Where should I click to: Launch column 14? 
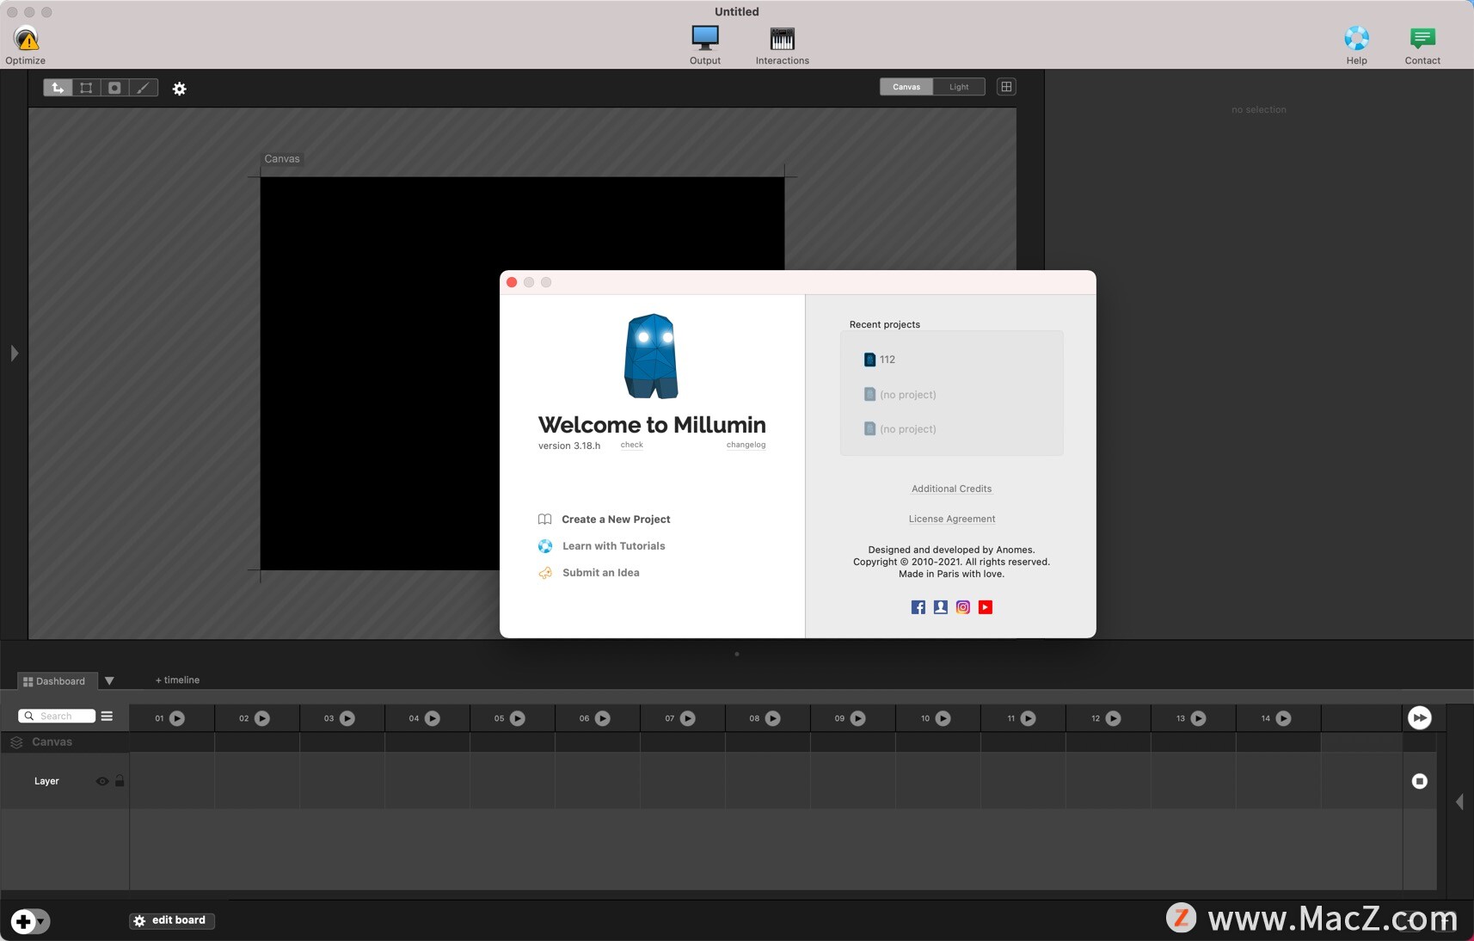[x=1284, y=718]
